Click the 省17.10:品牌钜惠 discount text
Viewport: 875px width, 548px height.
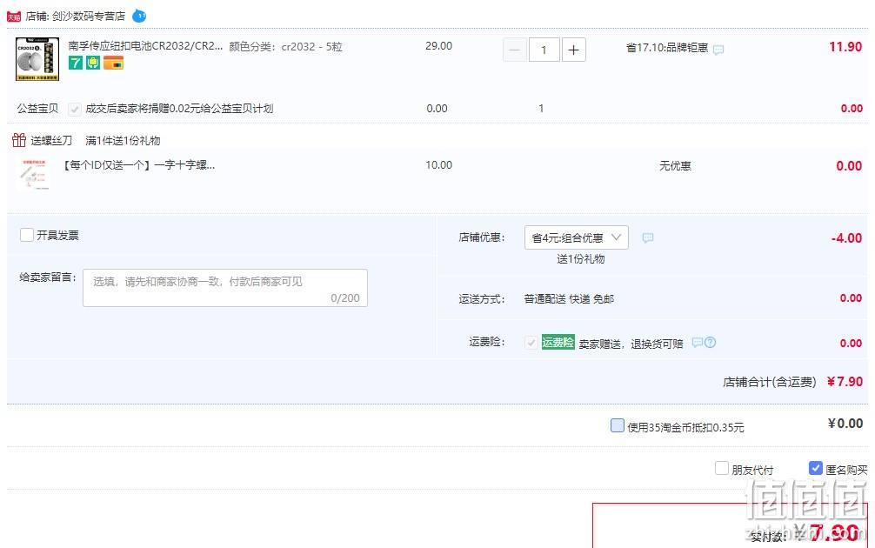pyautogui.click(x=667, y=48)
